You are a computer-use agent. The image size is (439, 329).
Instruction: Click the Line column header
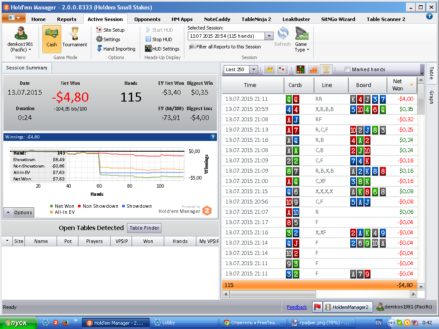(331, 85)
